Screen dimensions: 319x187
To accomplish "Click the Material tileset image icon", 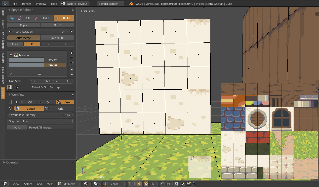I will pos(16,55).
